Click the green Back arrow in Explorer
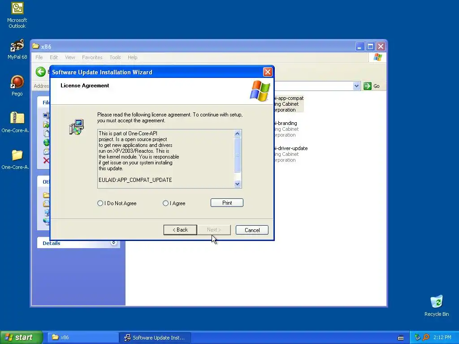 41,72
